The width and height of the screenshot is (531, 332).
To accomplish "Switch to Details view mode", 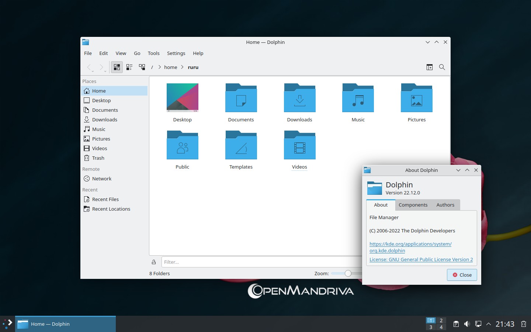I will coord(142,67).
